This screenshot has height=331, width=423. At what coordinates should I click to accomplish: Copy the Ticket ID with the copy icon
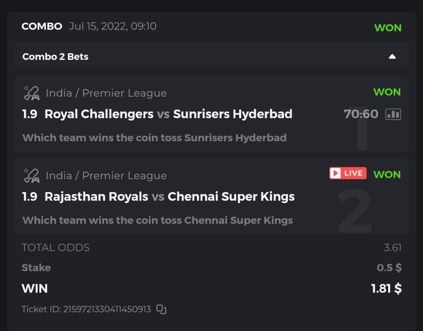(162, 309)
